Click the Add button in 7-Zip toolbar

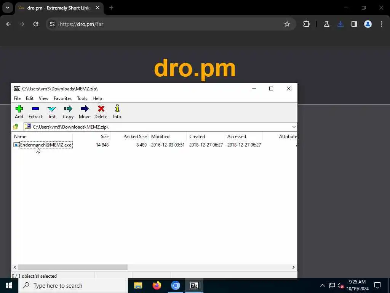coord(19,112)
